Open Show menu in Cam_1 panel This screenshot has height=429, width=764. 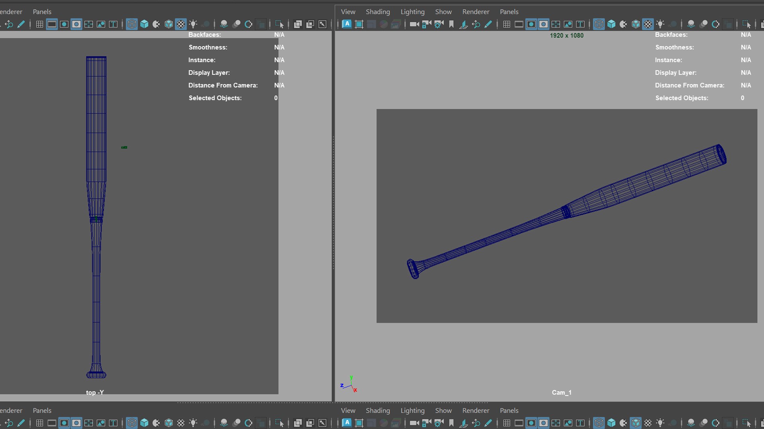[x=443, y=12]
